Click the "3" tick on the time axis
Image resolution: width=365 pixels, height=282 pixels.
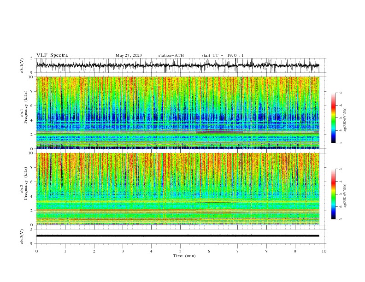coord(123,251)
